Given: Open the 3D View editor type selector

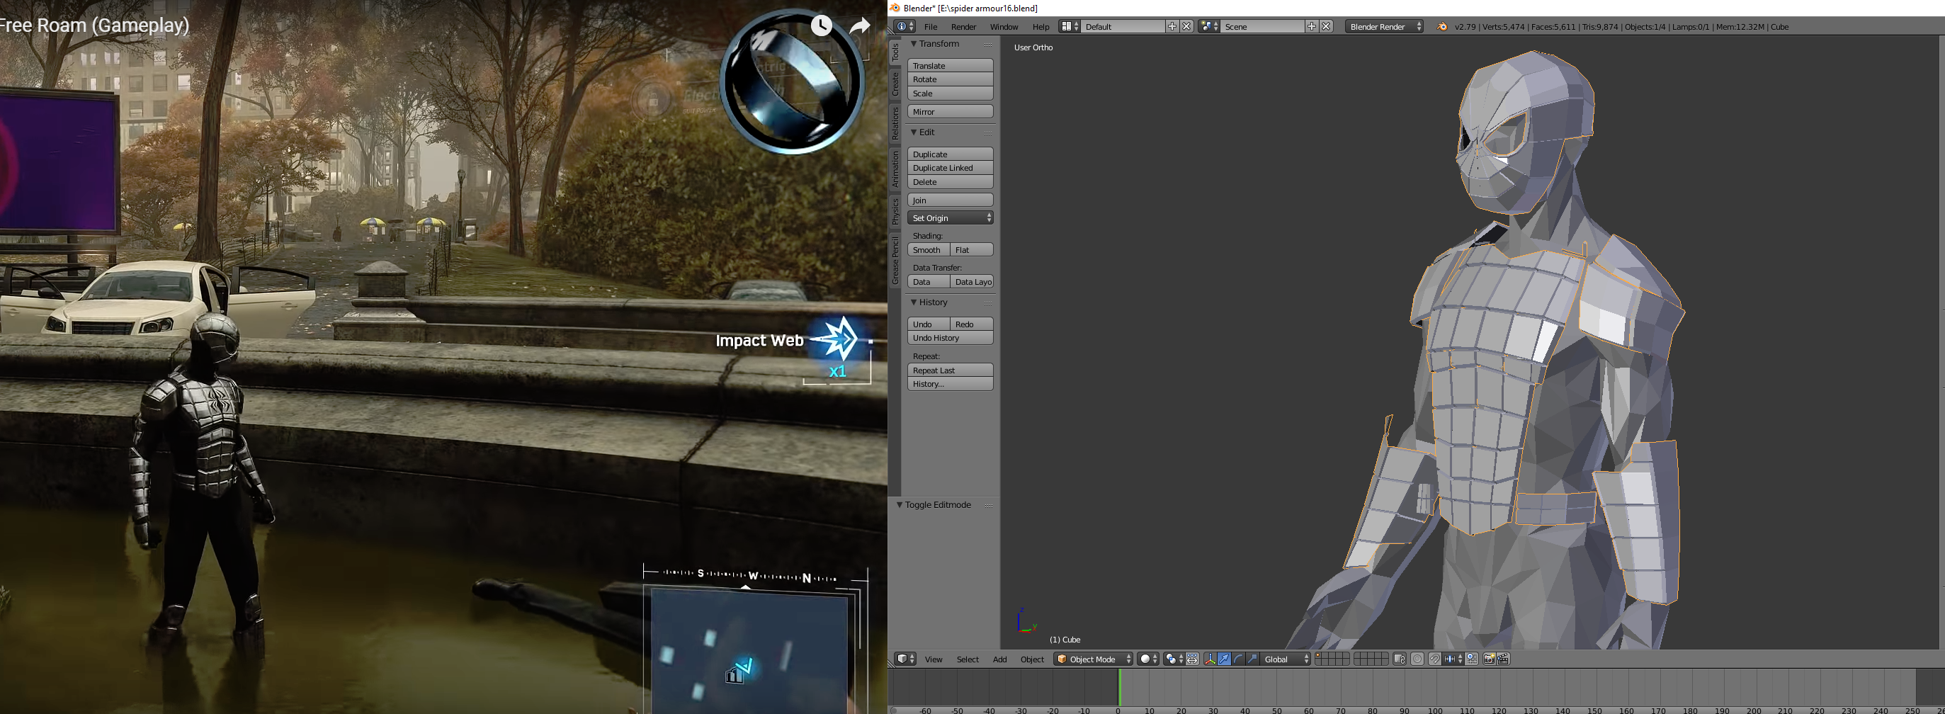Looking at the screenshot, I should [906, 659].
